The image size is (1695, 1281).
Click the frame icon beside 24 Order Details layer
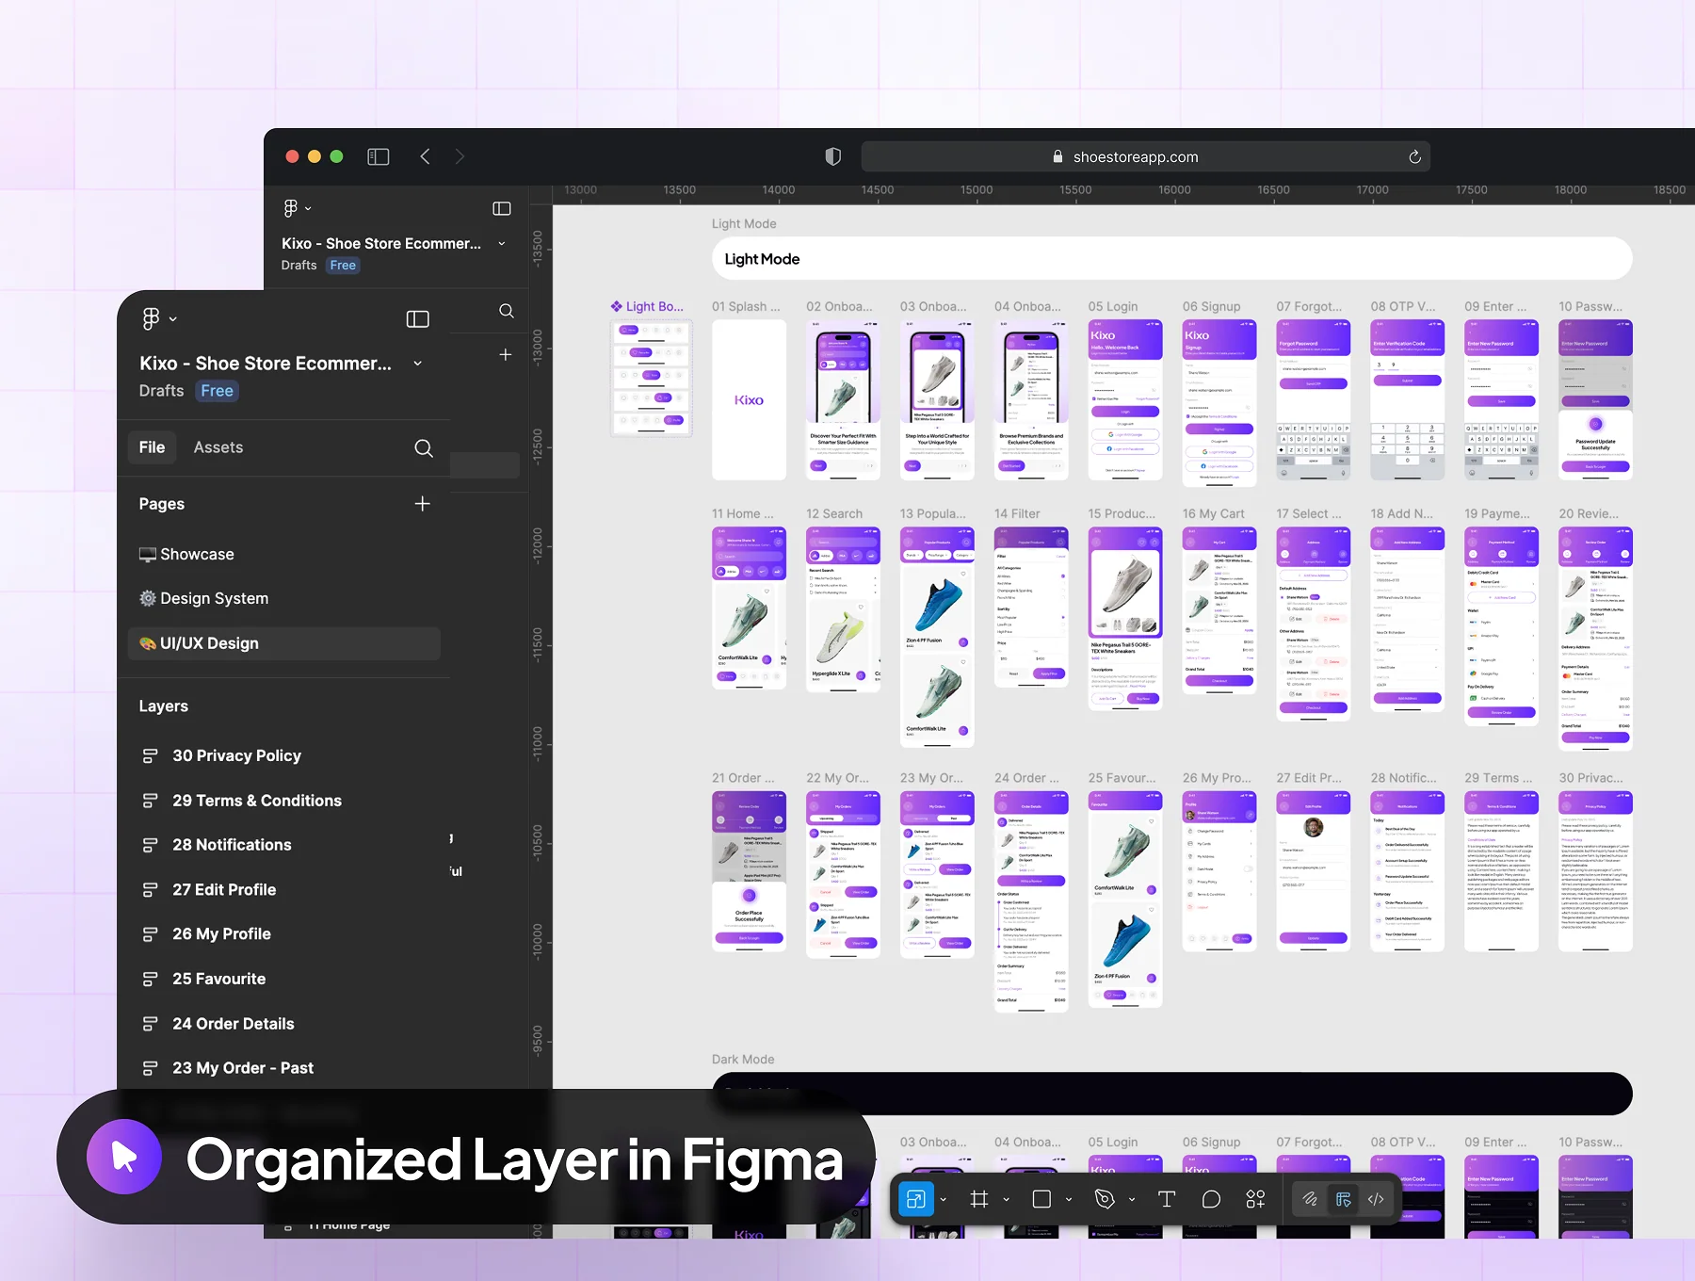150,1024
